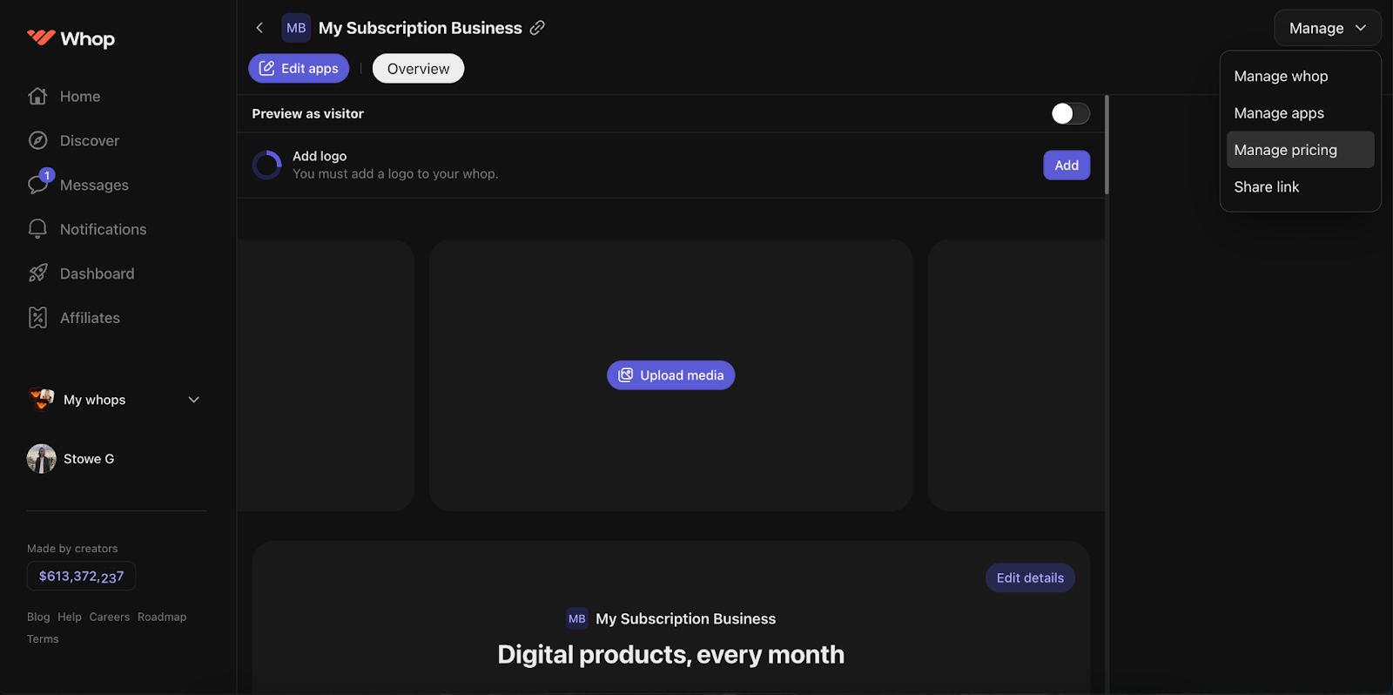The height and width of the screenshot is (695, 1393).
Task: Open the Dashboard rocket icon
Action: coord(37,273)
